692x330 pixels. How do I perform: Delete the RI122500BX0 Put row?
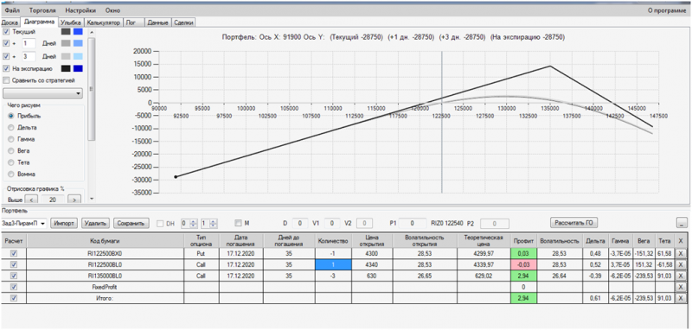click(x=681, y=253)
